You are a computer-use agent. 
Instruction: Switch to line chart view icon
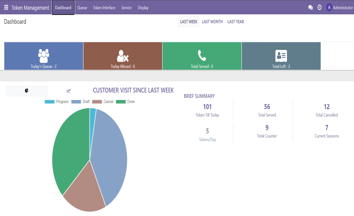click(x=69, y=91)
